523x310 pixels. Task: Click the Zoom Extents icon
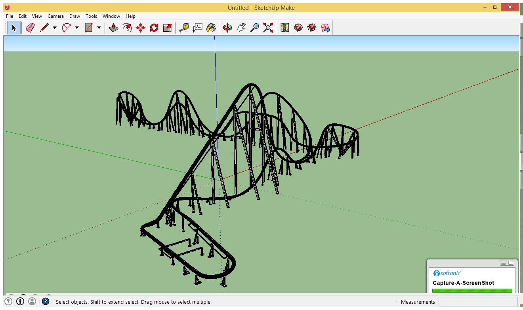point(268,28)
